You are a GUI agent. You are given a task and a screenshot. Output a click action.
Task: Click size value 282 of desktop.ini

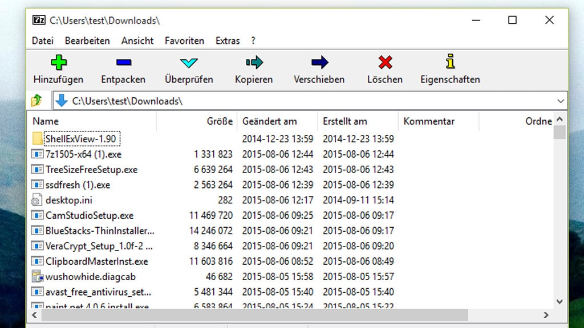tap(225, 200)
